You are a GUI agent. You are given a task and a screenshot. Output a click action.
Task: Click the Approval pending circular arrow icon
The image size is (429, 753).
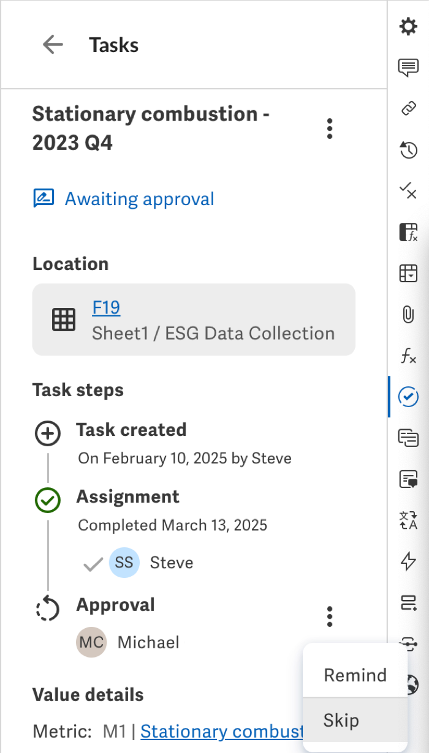tap(48, 609)
